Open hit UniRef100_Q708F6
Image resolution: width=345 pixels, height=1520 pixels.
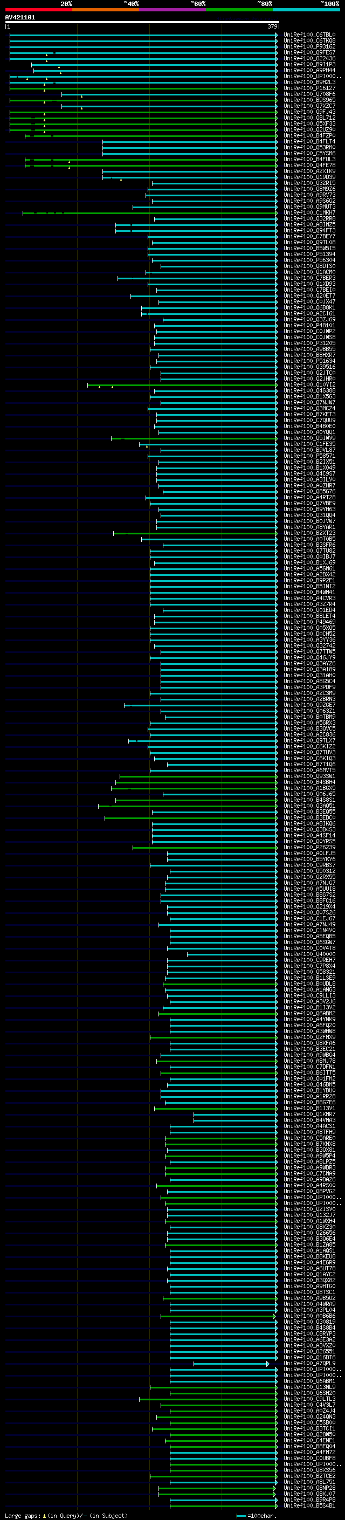click(x=309, y=94)
